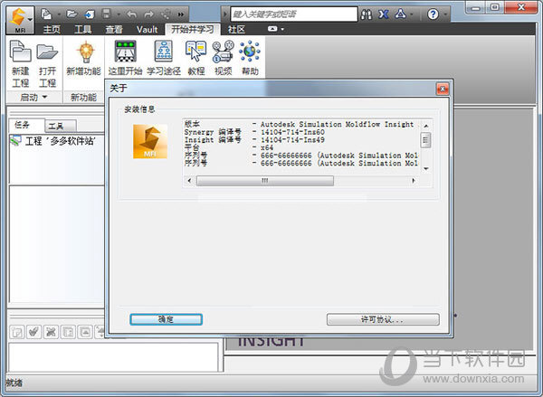Click the horizontal scrollbar thumb in info box
This screenshot has width=543, height=397.
pyautogui.click(x=265, y=181)
